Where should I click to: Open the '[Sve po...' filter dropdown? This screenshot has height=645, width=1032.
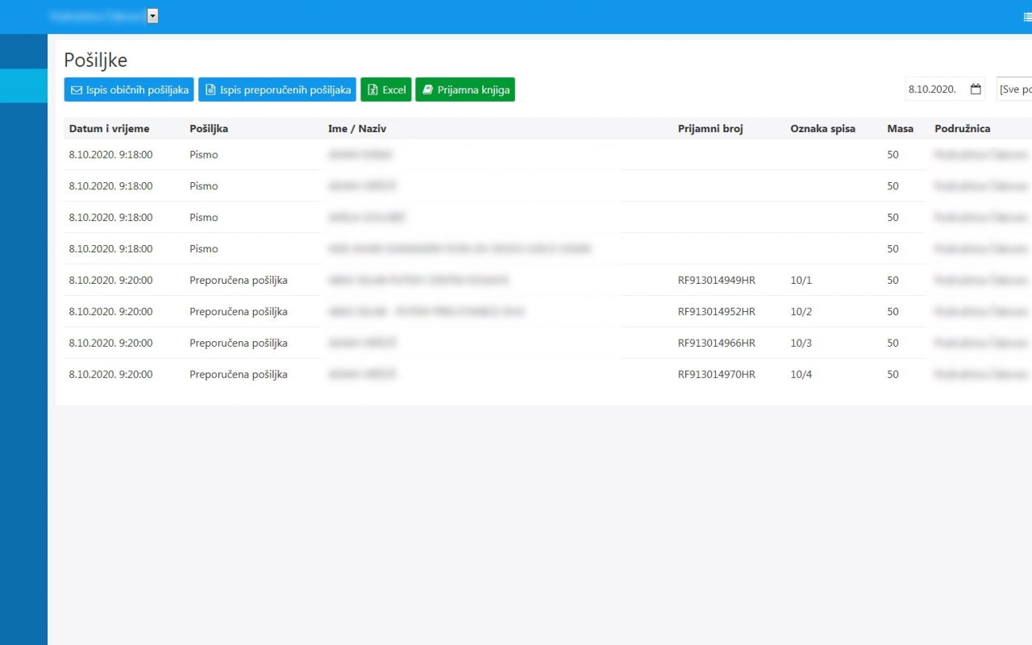[x=1014, y=89]
